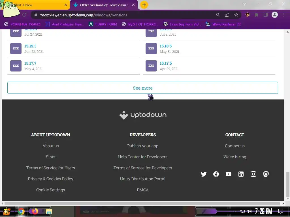Open File Explorer from the taskbar

(x=49, y=211)
